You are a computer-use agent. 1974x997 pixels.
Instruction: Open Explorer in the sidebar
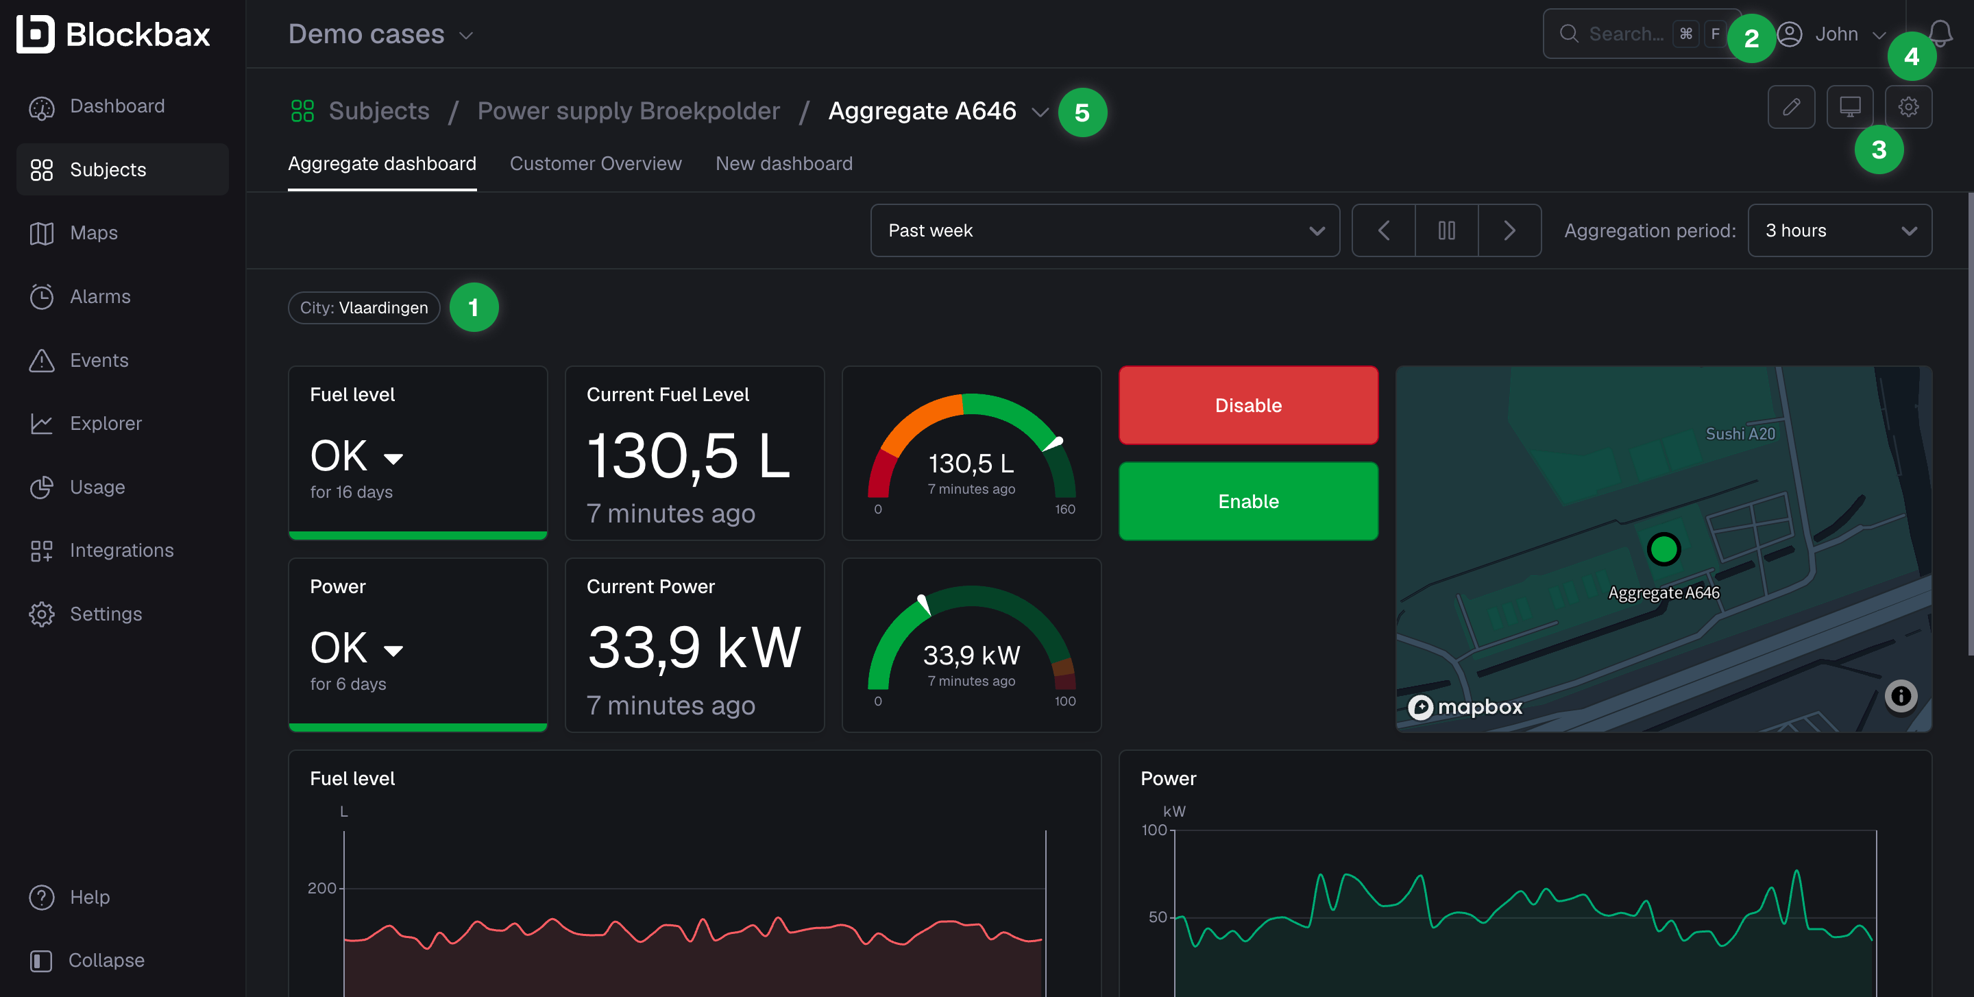(123, 424)
